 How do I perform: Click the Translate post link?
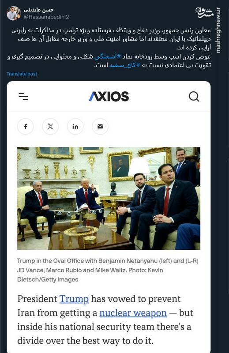22,74
